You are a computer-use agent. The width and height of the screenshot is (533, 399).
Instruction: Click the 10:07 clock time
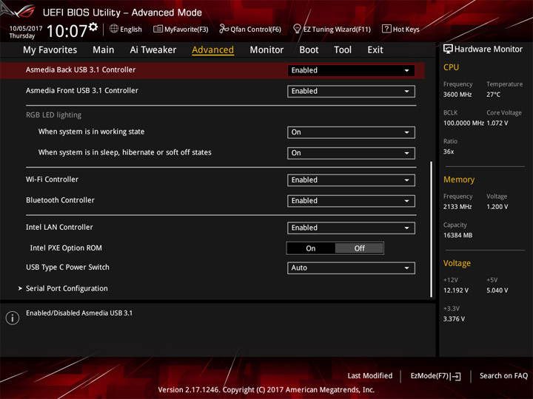click(x=67, y=31)
